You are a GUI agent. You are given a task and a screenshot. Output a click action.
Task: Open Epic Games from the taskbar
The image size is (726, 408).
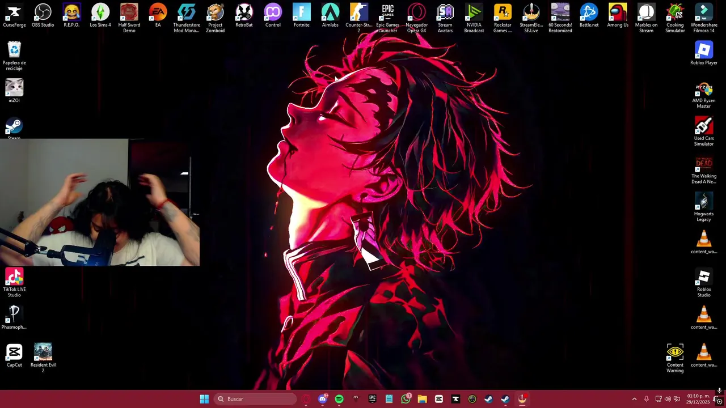[373, 399]
